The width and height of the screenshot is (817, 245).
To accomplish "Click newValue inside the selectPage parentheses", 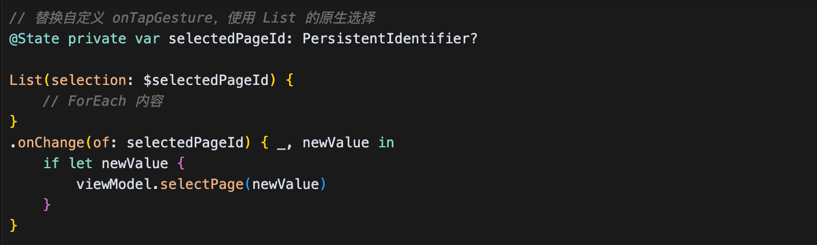I will pyautogui.click(x=286, y=184).
